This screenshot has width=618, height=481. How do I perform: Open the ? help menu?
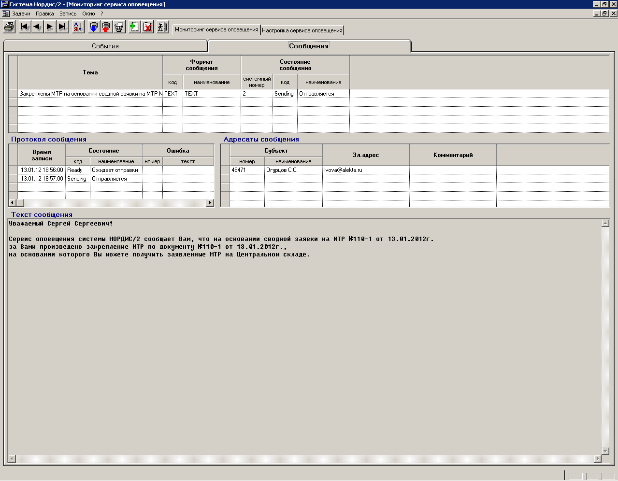(101, 14)
